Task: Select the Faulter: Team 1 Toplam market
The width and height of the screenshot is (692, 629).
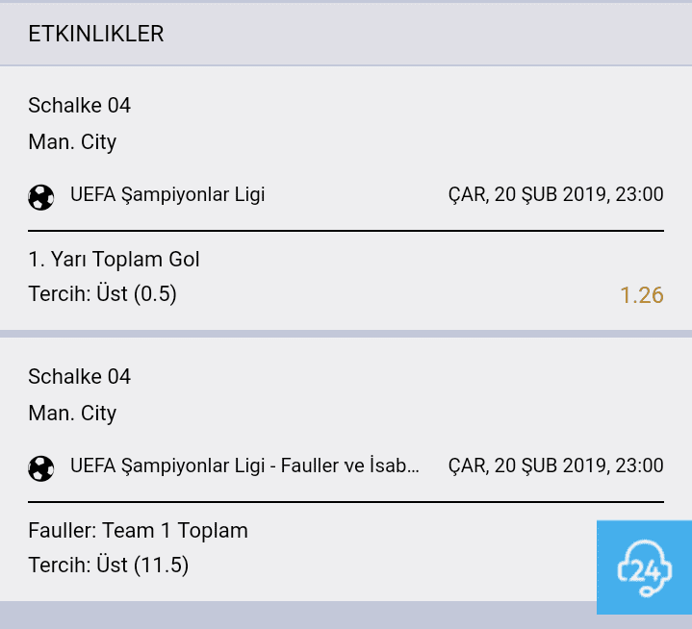Action: (x=139, y=531)
